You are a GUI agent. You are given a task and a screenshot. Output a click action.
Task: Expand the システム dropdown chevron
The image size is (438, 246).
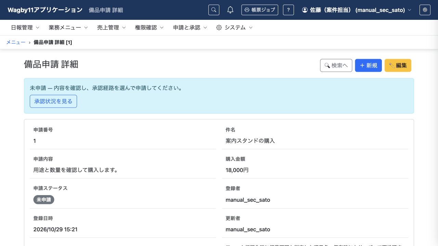251,28
